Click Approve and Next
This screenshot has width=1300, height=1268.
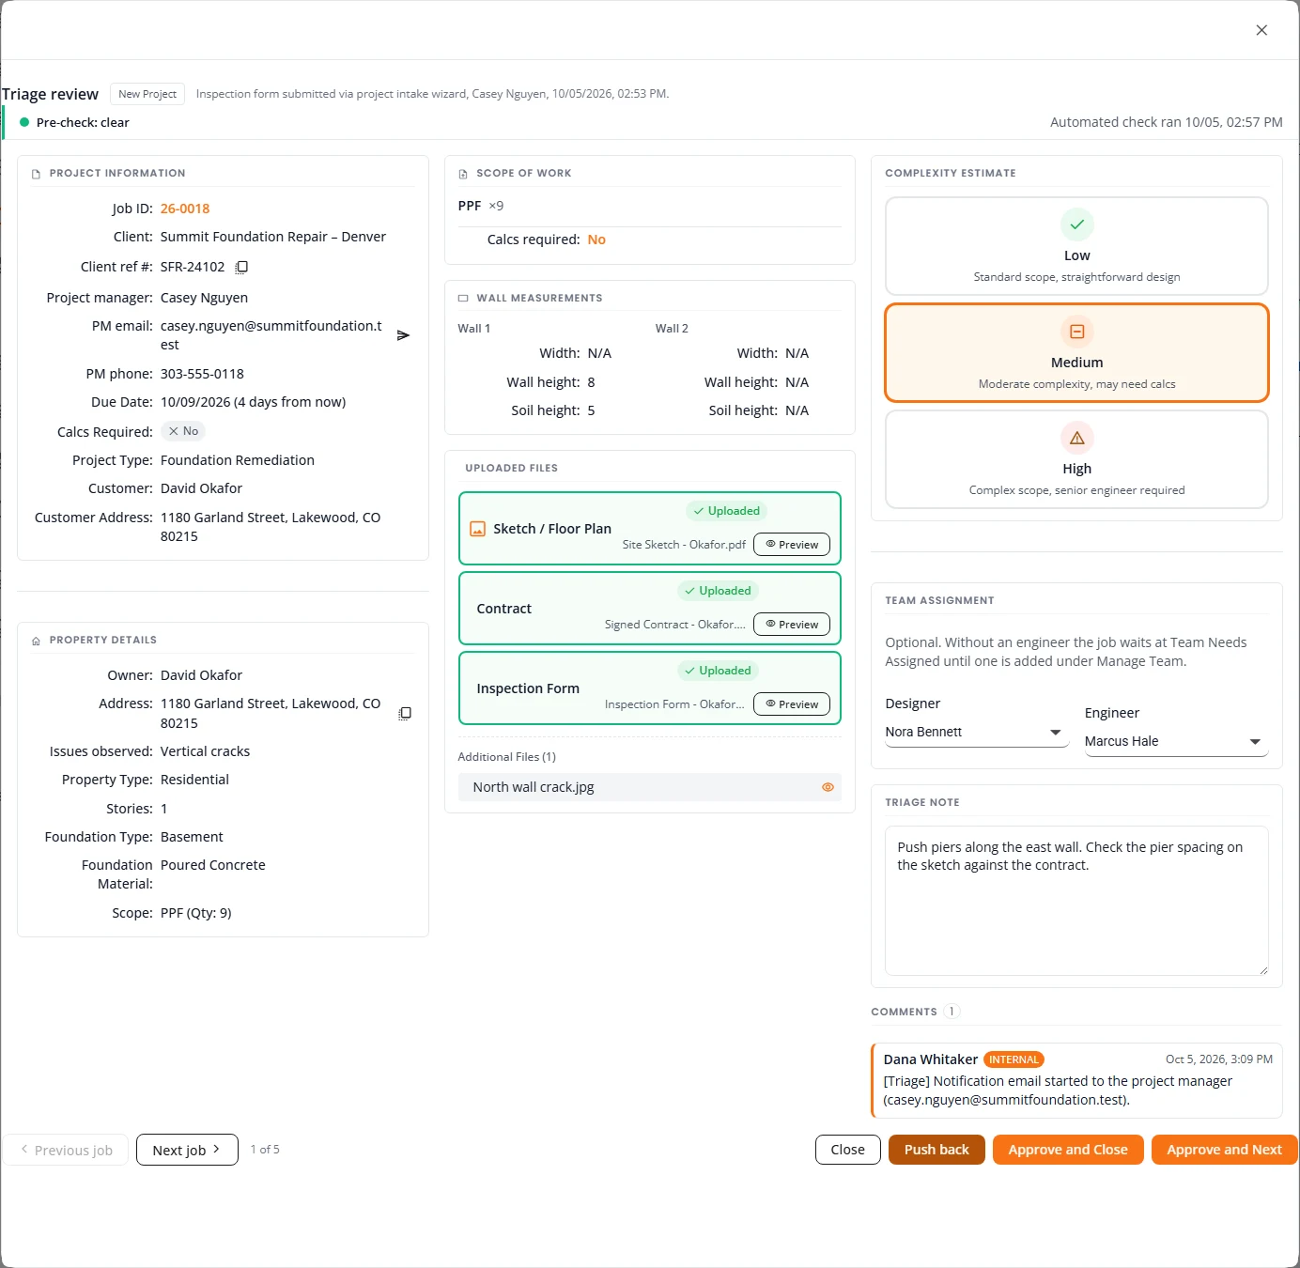click(x=1224, y=1150)
